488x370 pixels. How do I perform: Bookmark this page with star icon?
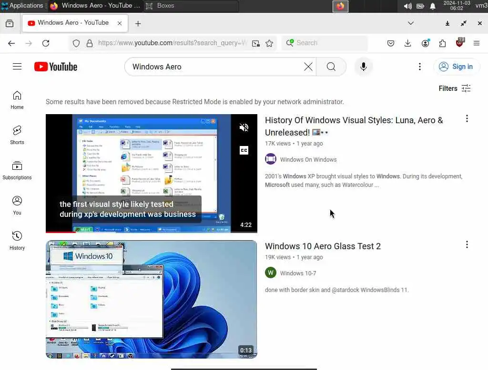[x=270, y=43]
